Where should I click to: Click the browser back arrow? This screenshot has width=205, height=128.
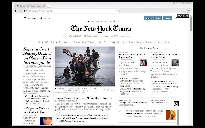click(x=16, y=11)
